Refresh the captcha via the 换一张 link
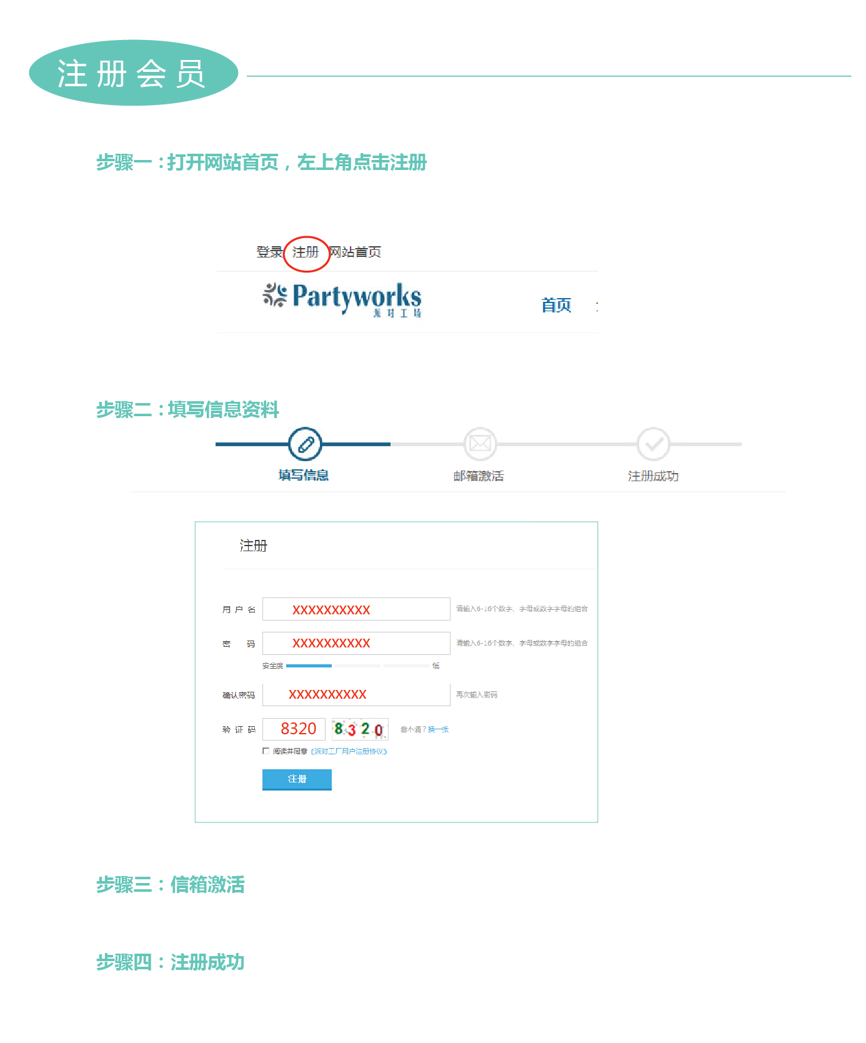Screen dimensions: 866x1043 coord(438,729)
